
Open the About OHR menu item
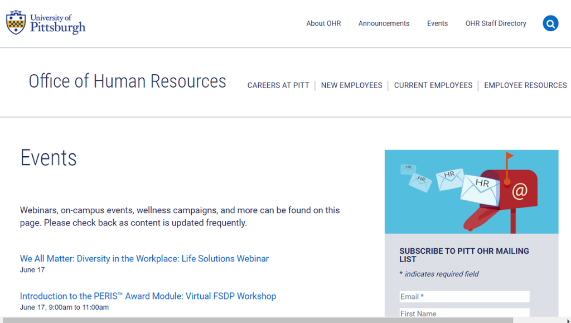[x=323, y=23]
